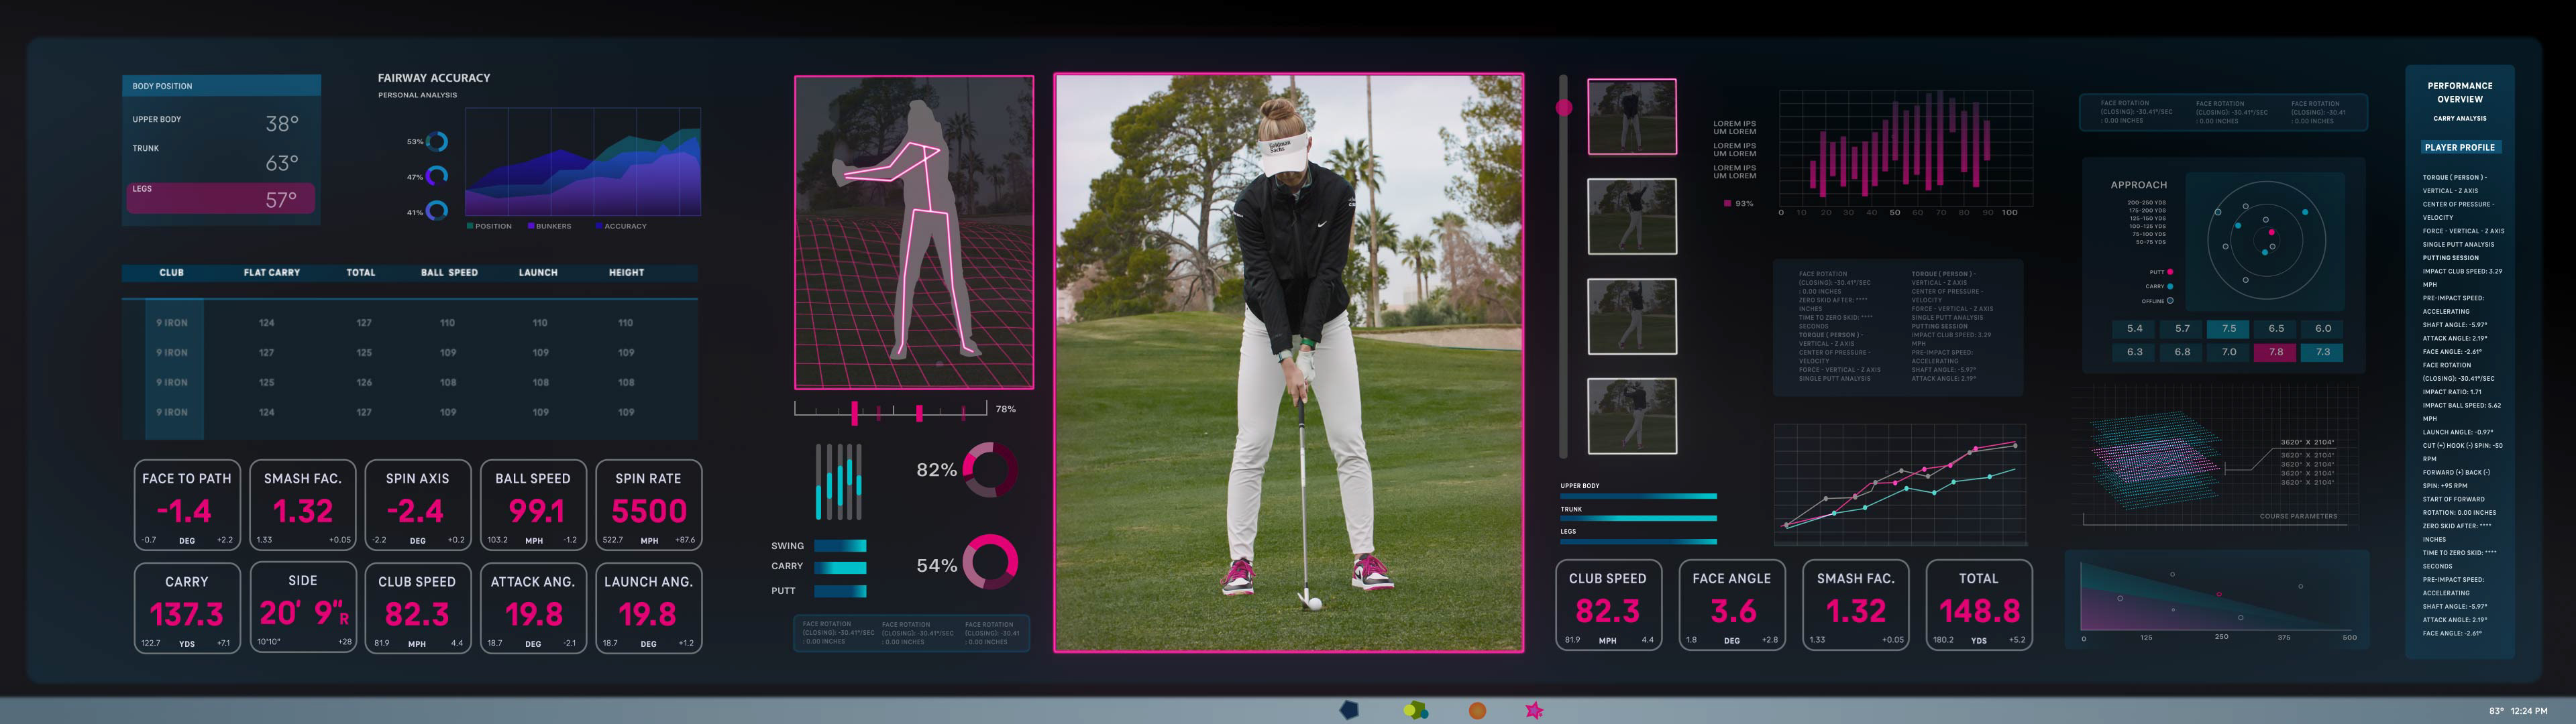Click the 41% donut ring indicator
2576x724 pixels.
point(437,211)
